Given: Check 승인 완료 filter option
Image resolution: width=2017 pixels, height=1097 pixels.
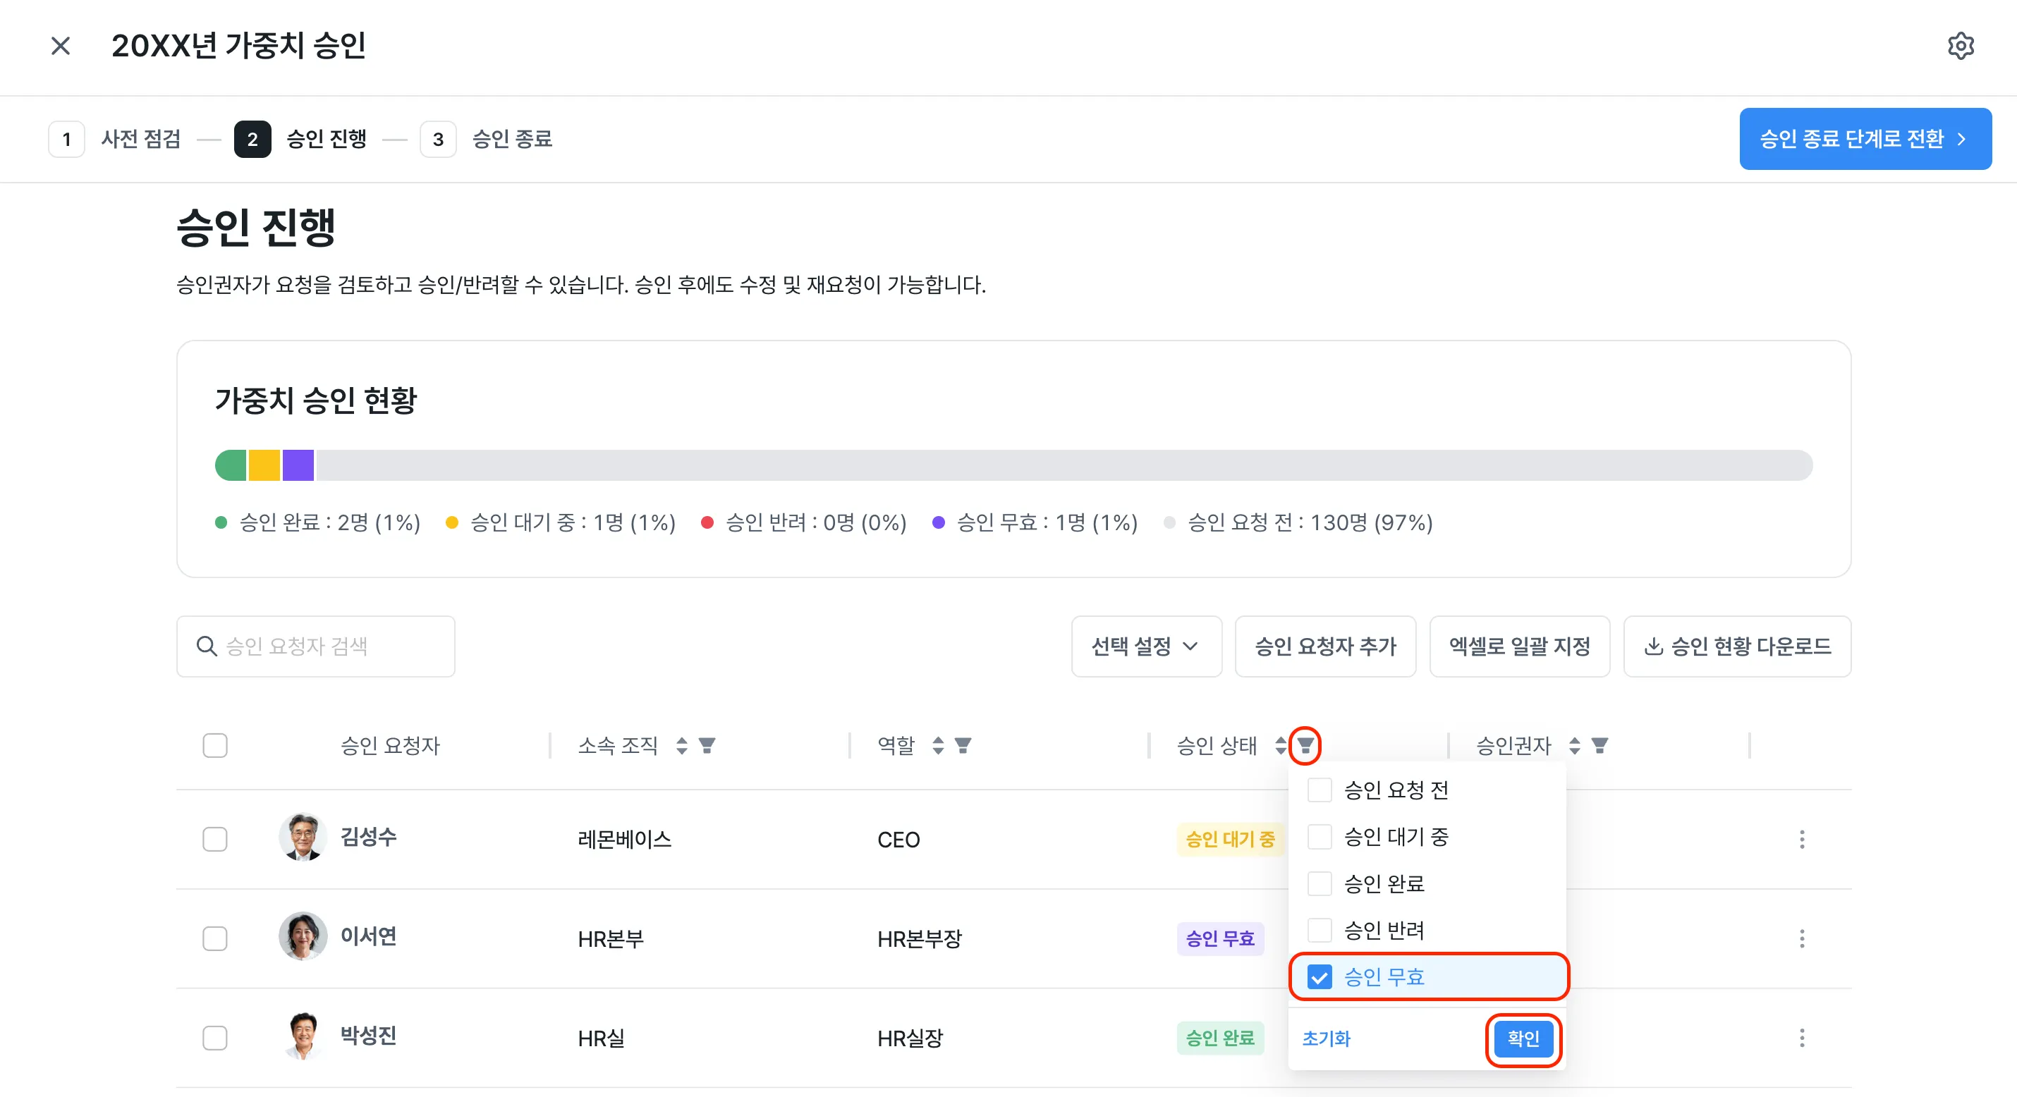Looking at the screenshot, I should pos(1320,883).
